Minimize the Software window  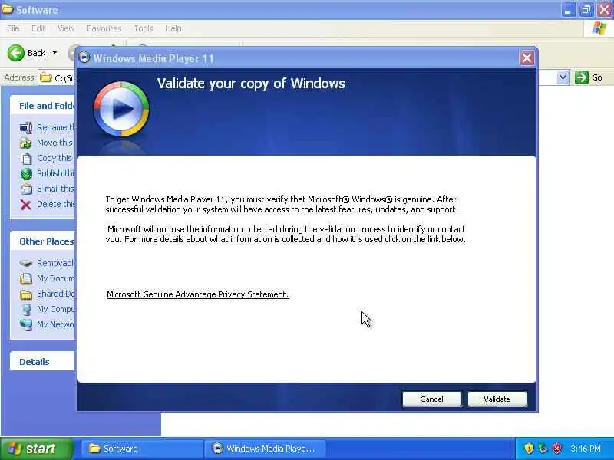click(x=568, y=10)
